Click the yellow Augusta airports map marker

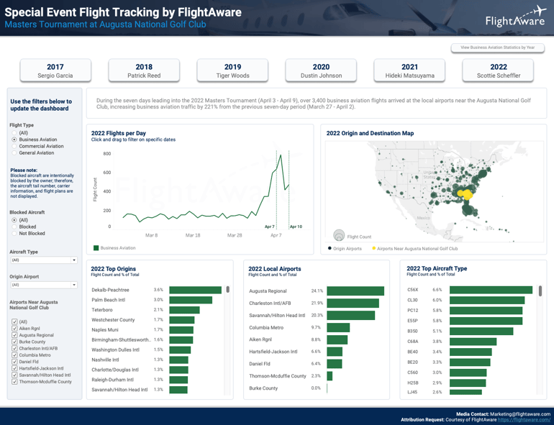(x=466, y=194)
